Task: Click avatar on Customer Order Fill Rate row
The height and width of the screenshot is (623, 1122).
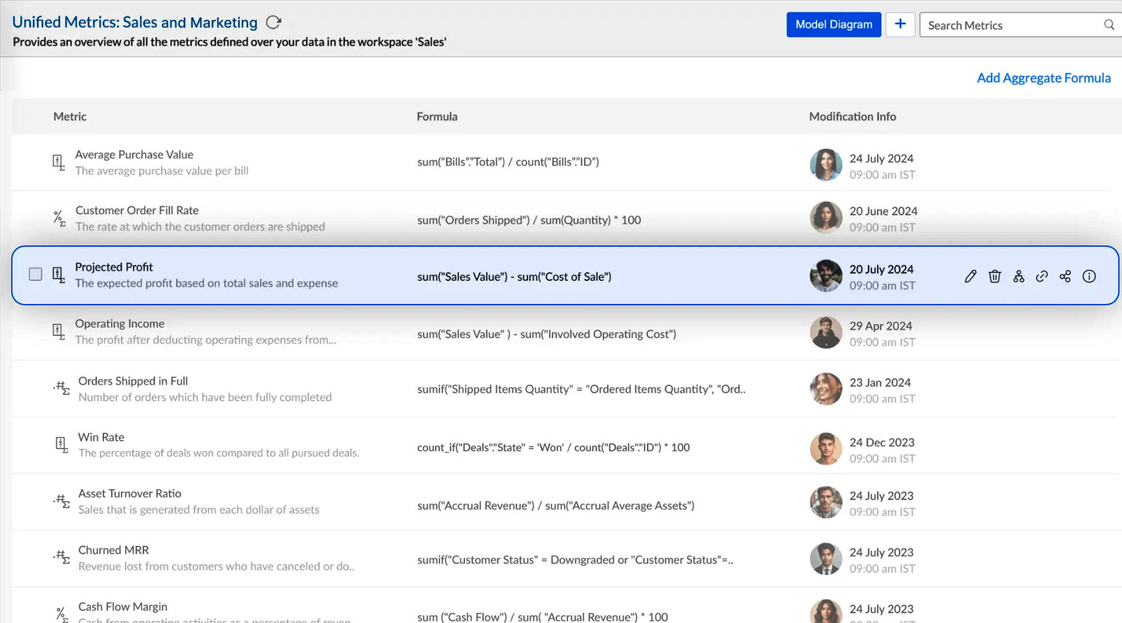Action: pyautogui.click(x=826, y=217)
